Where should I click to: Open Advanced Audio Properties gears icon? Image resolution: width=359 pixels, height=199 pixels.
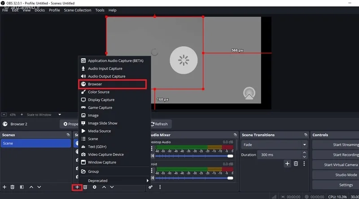pos(150,187)
